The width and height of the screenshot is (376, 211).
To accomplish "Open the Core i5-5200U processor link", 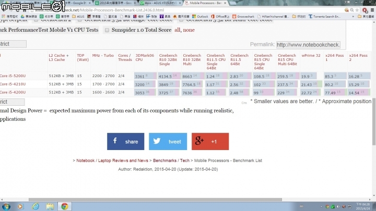I will (13, 76).
